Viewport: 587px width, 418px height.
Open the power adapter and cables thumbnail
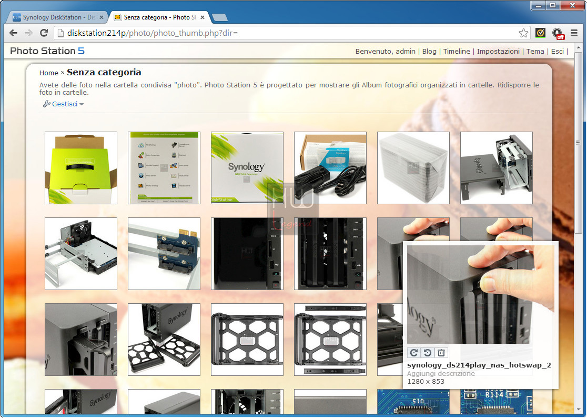(x=330, y=168)
